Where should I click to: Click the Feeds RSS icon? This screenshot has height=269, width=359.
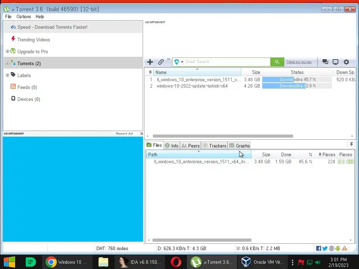click(13, 87)
